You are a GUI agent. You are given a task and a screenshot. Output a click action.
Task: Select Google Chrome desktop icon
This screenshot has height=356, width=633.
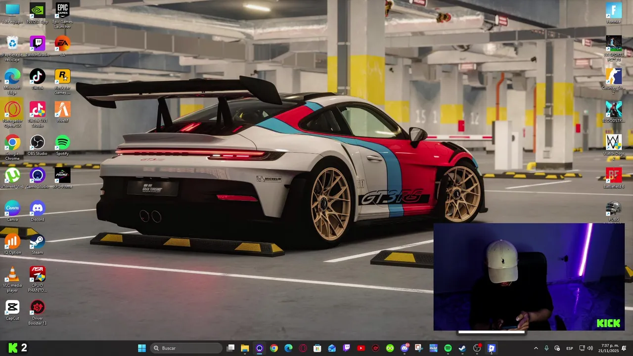pos(12,147)
